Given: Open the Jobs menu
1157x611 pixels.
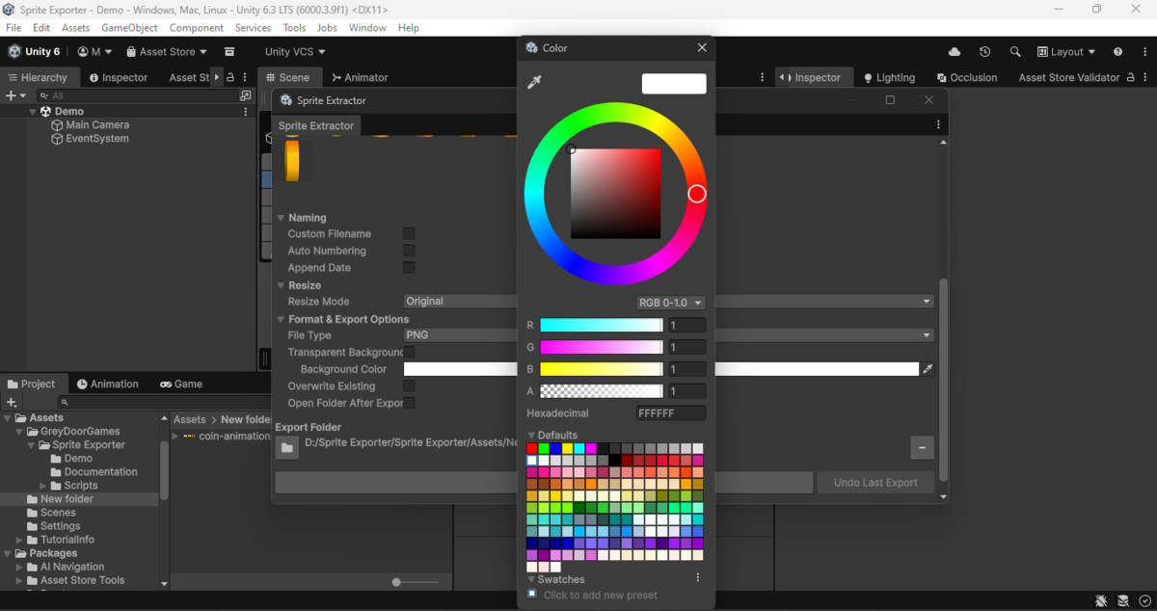Looking at the screenshot, I should pos(327,28).
